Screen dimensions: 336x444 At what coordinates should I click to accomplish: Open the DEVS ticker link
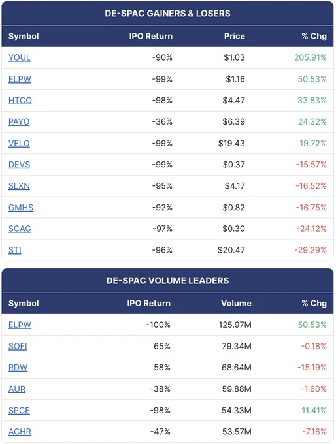click(19, 165)
